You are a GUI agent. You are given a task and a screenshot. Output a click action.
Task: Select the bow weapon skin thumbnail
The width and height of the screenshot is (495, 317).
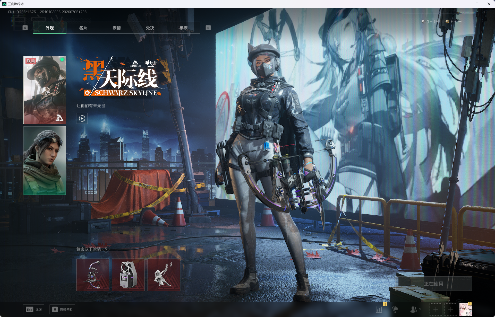pyautogui.click(x=93, y=275)
